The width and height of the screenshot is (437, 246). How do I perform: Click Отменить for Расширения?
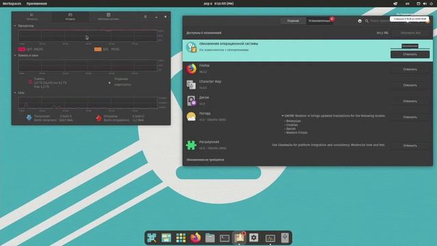tap(410, 146)
